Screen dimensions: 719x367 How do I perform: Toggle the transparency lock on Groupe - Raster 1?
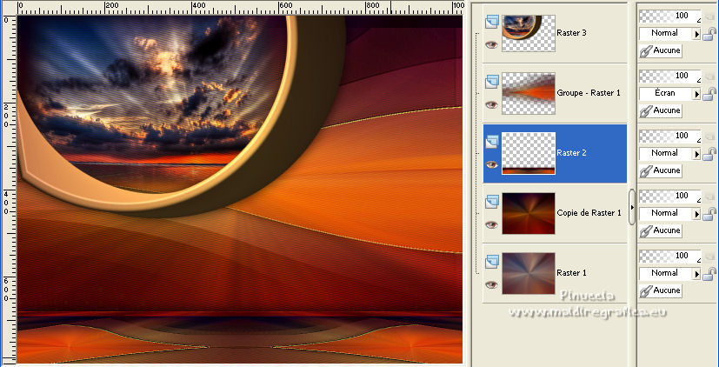point(709,94)
